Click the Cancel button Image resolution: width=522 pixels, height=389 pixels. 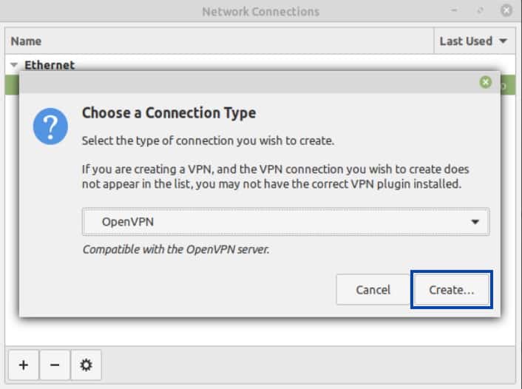click(373, 290)
